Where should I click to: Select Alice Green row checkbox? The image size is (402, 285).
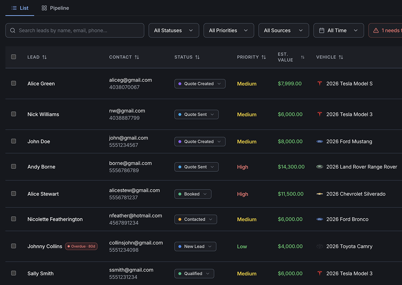pos(14,83)
